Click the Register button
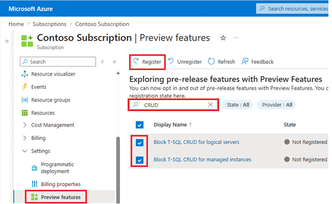 tap(147, 62)
